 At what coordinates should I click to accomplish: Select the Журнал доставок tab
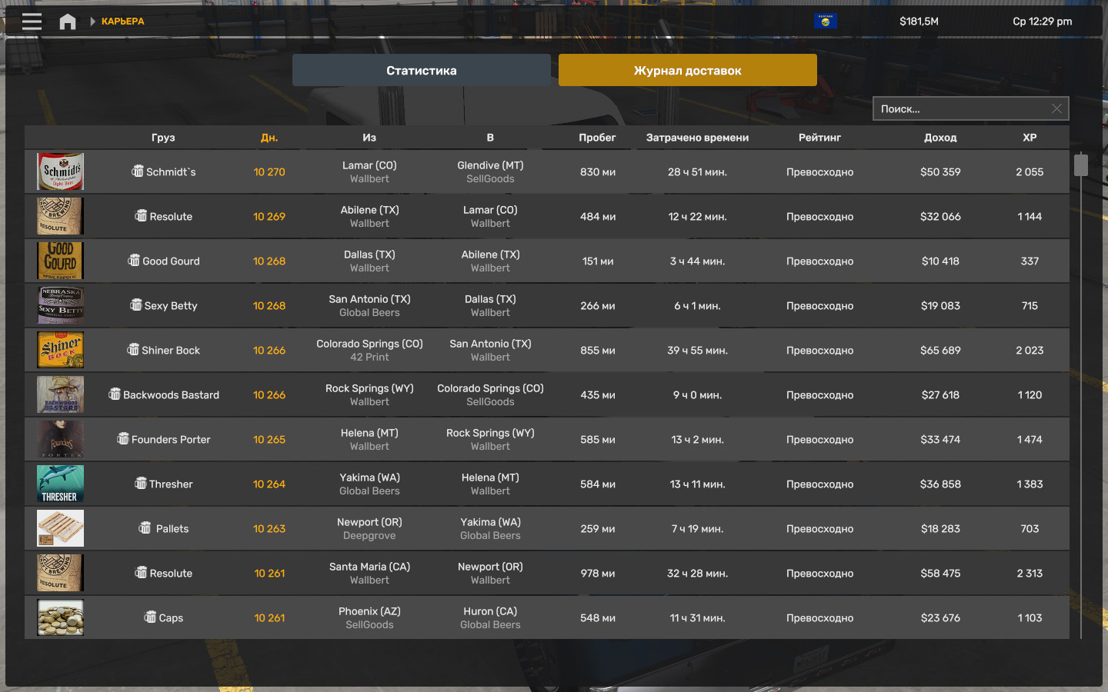coord(688,70)
